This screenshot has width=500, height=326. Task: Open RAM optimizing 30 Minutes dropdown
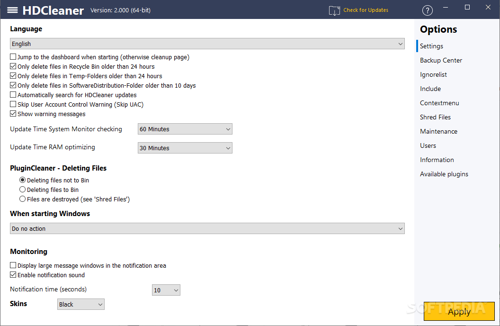(185, 148)
